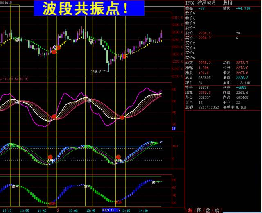Click the 委差 value -22
The width and height of the screenshot is (262, 213).
201,8
